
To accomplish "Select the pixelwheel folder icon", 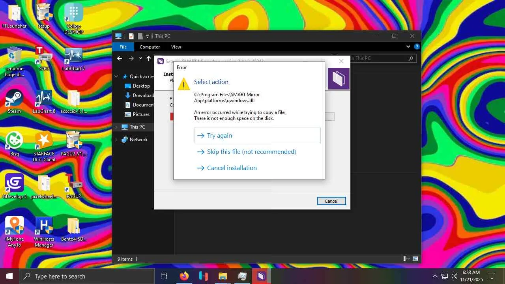I will coord(44,187).
